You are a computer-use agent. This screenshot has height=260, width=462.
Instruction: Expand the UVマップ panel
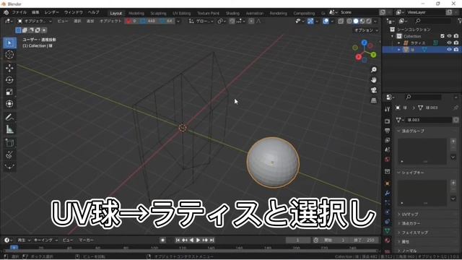click(409, 214)
